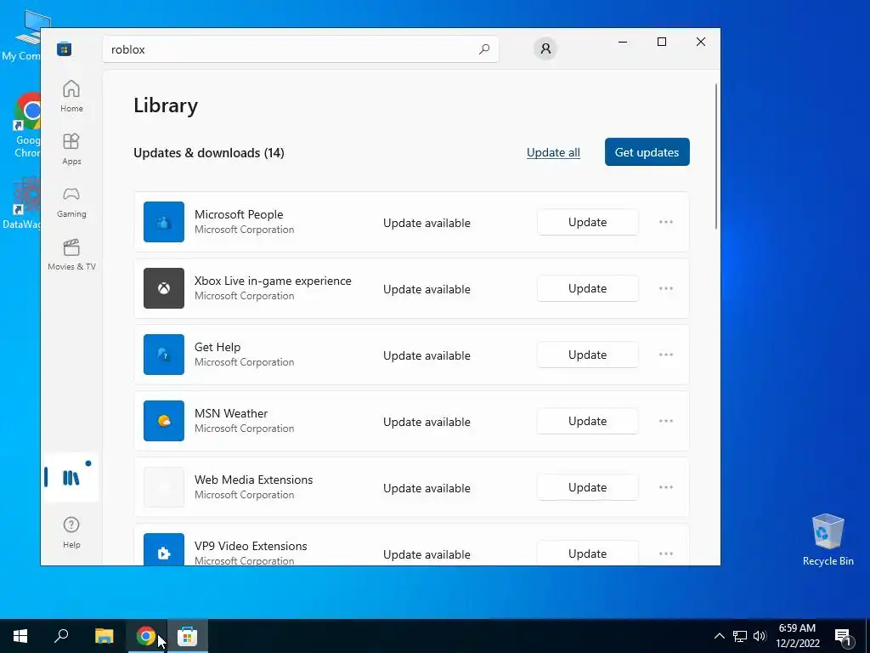
Task: Open taskbar search magnifier
Action: pyautogui.click(x=61, y=636)
